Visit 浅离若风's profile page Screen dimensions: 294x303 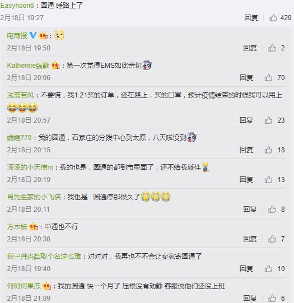[21, 95]
